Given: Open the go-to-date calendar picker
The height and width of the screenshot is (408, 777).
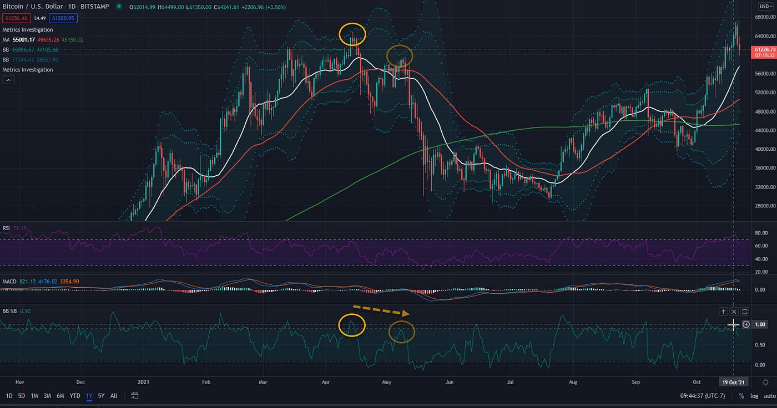Looking at the screenshot, I should coord(135,396).
